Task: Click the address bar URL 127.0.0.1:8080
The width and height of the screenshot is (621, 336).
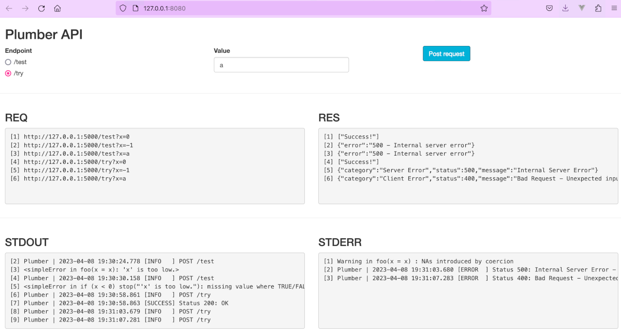Action: [x=165, y=8]
